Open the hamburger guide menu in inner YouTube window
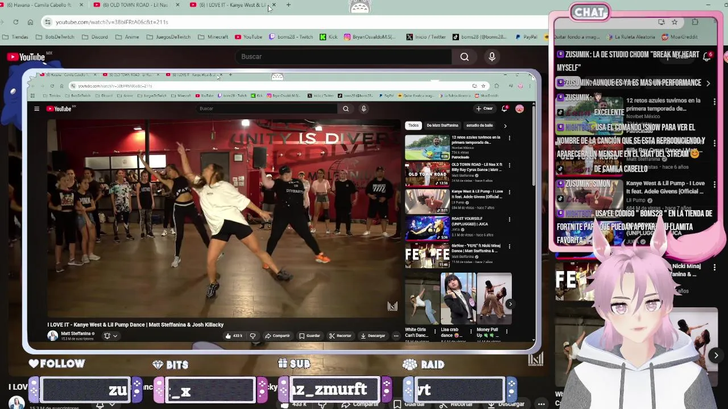This screenshot has width=728, height=409. click(x=36, y=108)
